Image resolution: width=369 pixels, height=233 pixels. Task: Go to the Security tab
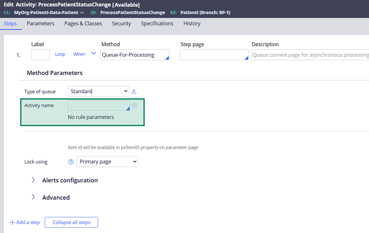pyautogui.click(x=121, y=23)
